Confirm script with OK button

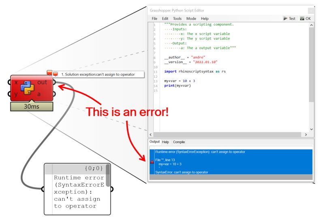coord(305,19)
